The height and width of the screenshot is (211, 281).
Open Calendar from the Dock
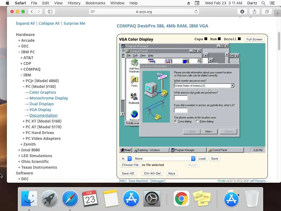click(90, 199)
